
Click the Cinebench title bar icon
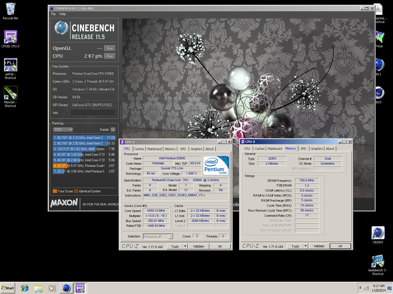pos(51,8)
